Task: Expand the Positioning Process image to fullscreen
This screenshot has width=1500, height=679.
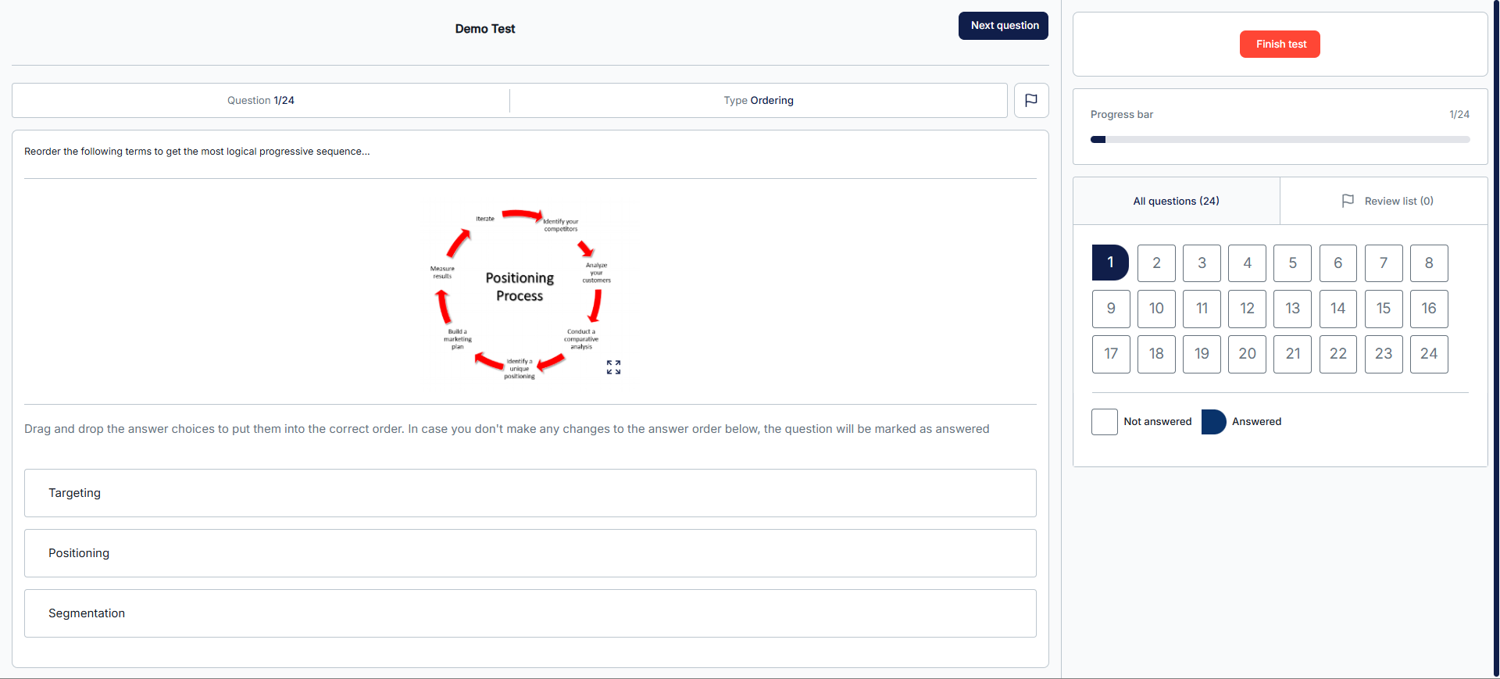Action: pyautogui.click(x=613, y=367)
